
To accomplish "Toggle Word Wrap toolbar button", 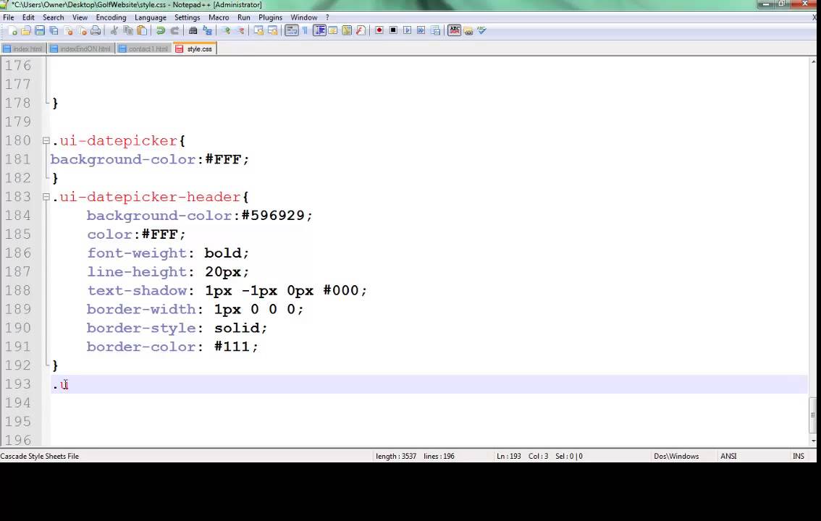I will [x=292, y=31].
